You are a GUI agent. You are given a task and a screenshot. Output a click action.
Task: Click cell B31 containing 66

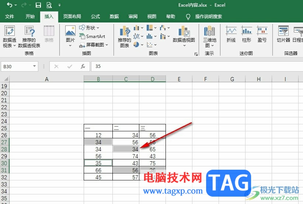click(98, 170)
